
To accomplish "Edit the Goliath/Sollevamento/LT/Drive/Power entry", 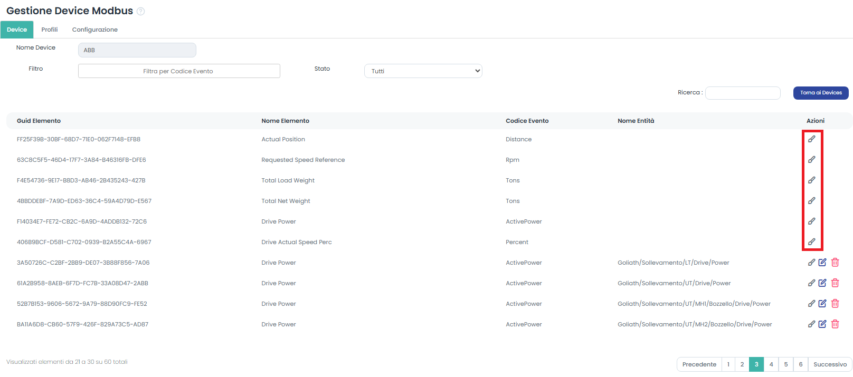I will (822, 263).
